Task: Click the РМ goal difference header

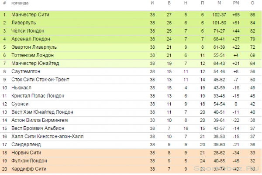Action: [236, 3]
